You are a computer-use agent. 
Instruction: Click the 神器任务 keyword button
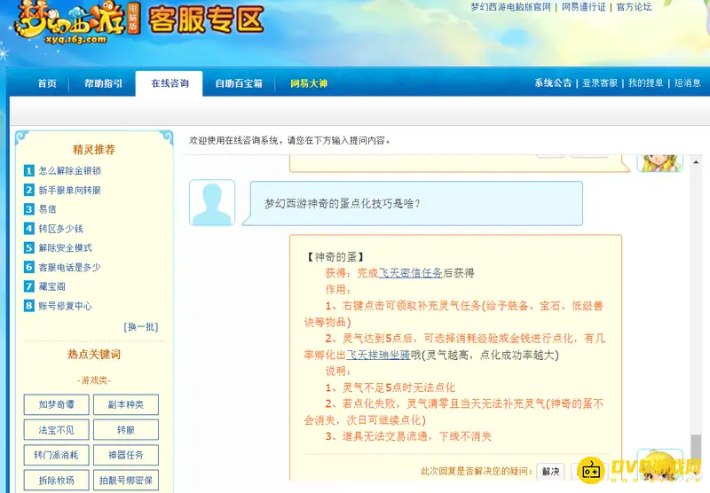coord(126,455)
